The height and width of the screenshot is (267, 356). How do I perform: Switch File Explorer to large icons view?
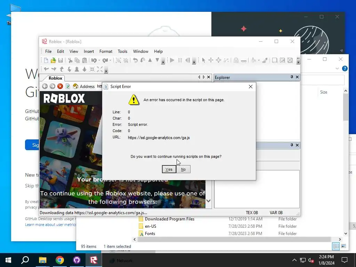[x=343, y=246]
